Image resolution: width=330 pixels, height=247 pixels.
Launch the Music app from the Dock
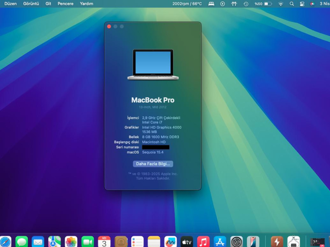point(203,242)
